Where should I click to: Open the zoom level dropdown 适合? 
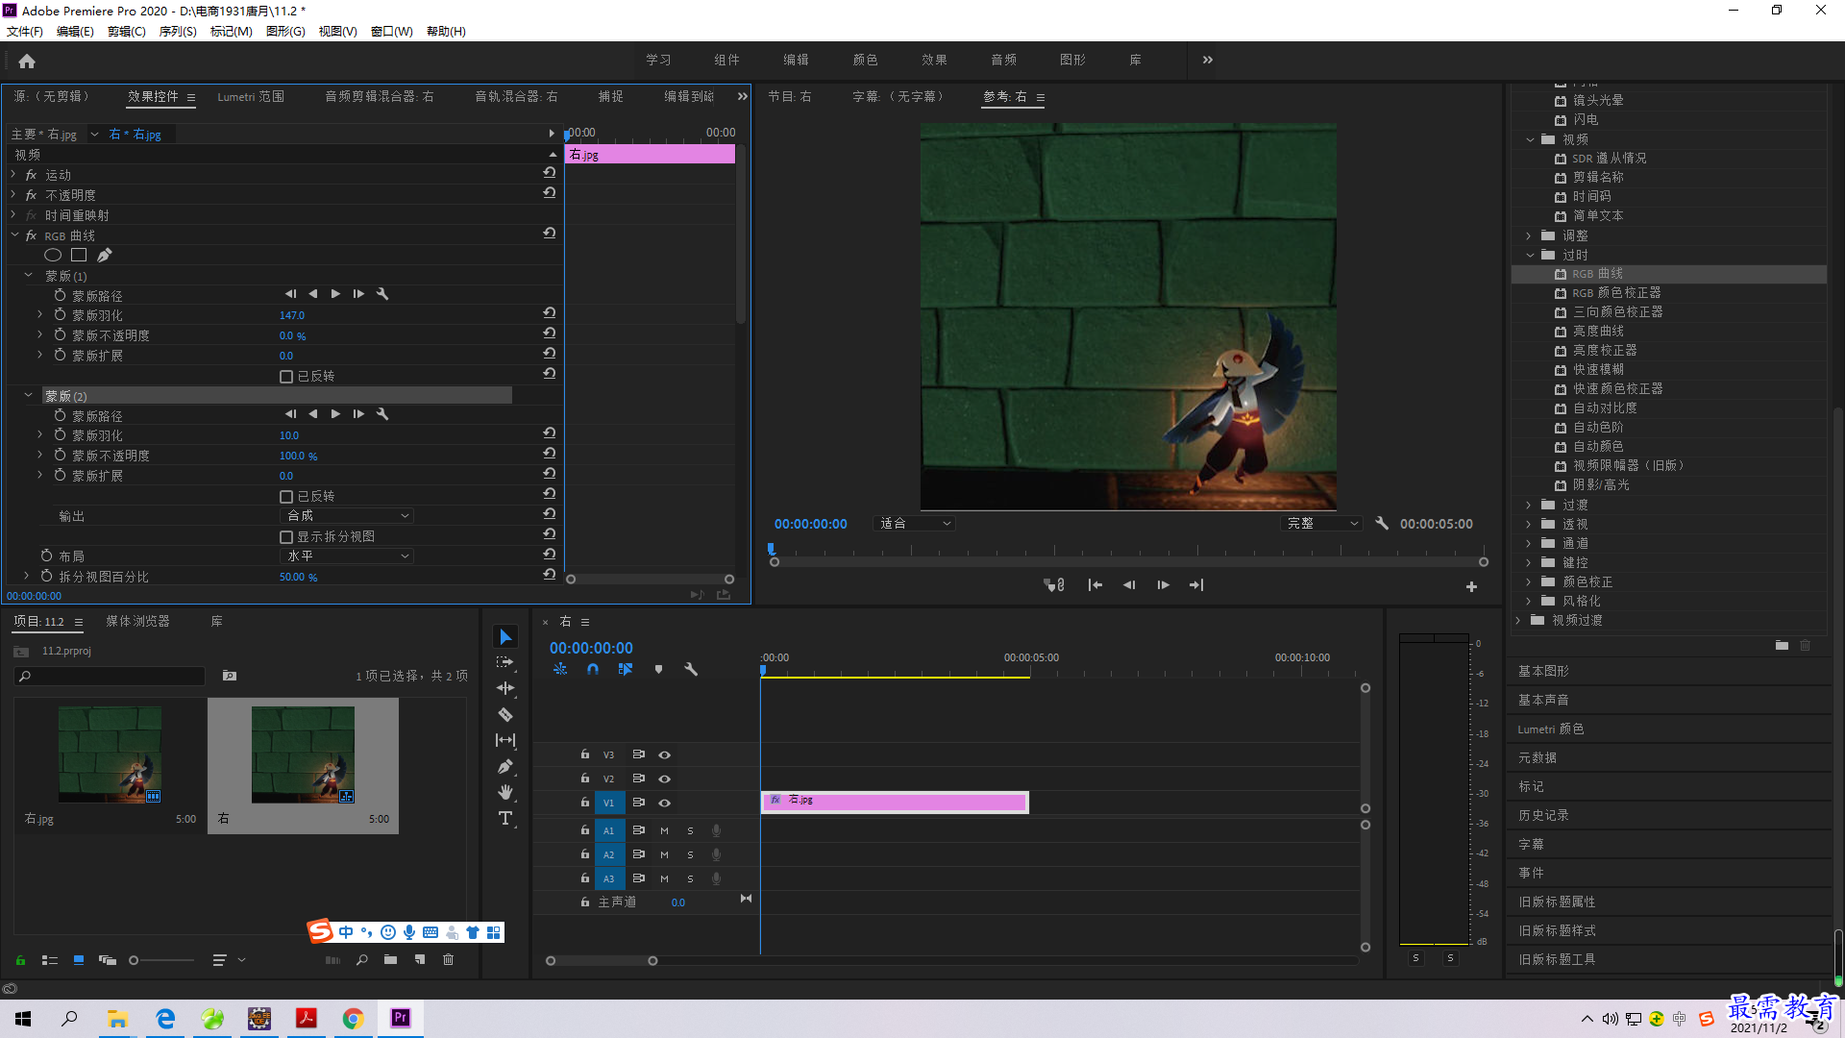click(915, 524)
